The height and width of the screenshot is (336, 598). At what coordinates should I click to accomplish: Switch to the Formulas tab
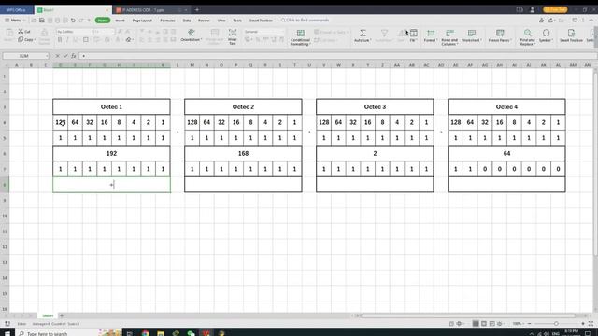[167, 21]
